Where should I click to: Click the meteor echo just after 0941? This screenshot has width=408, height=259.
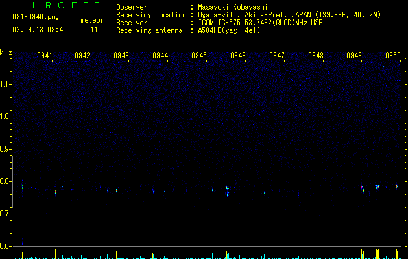[56, 192]
